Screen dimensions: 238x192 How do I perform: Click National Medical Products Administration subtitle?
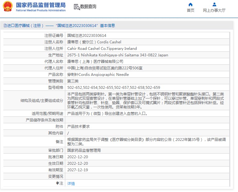[x=41, y=10]
